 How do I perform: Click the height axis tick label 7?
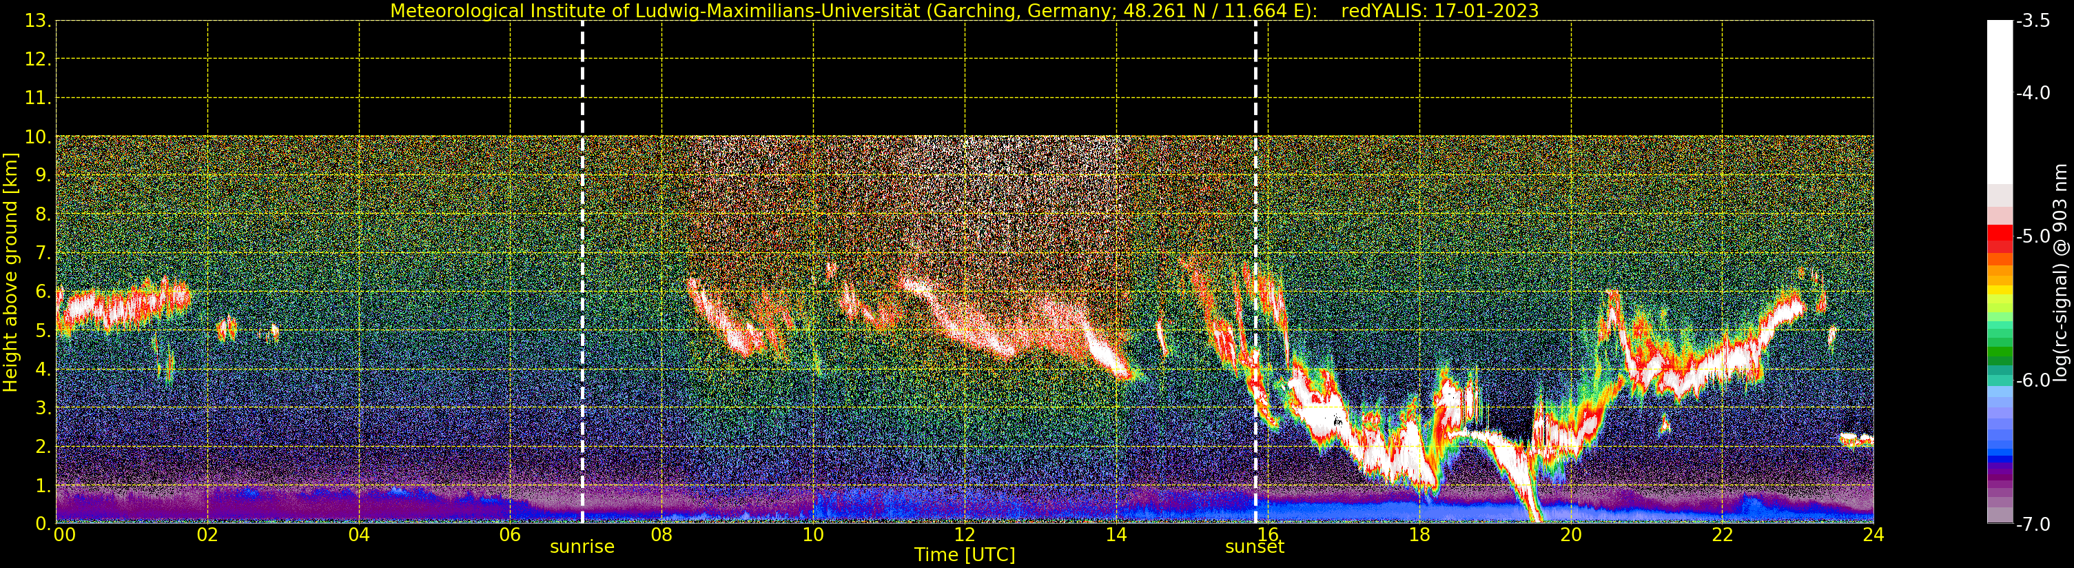pos(43,253)
